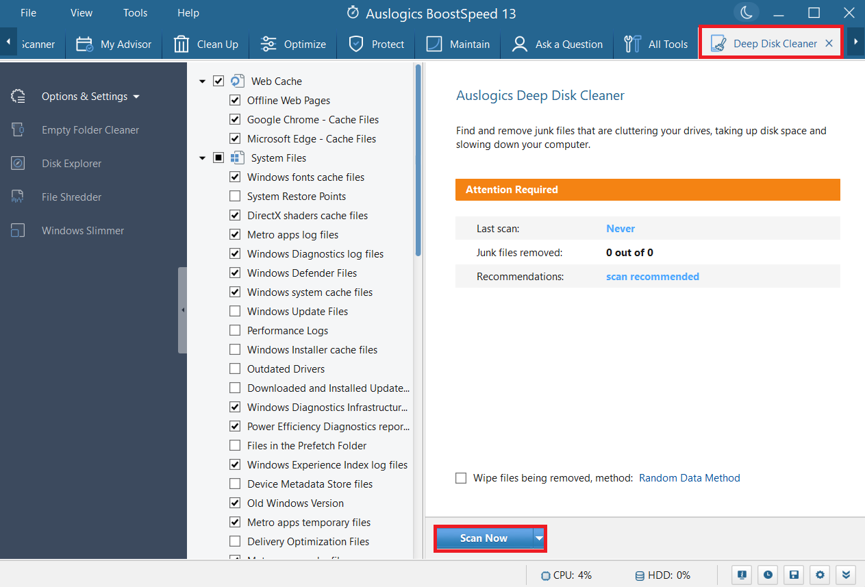This screenshot has height=587, width=865.
Task: Toggle dark mode moon icon
Action: (747, 12)
